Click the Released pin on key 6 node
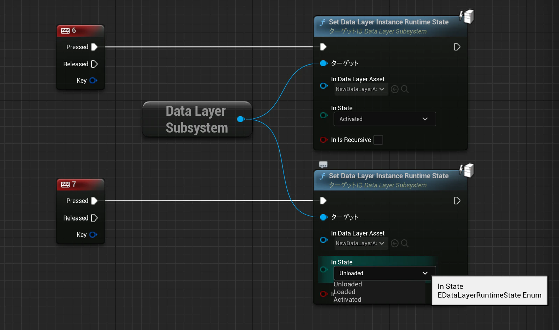559x330 pixels. 94,64
